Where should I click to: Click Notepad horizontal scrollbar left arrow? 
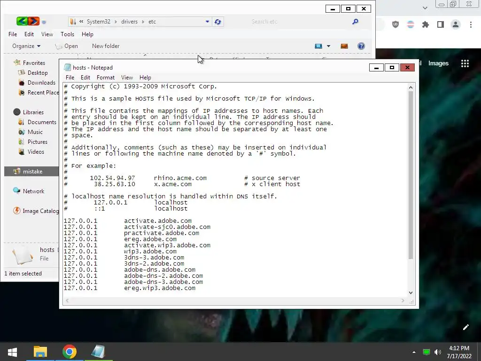[x=67, y=301]
